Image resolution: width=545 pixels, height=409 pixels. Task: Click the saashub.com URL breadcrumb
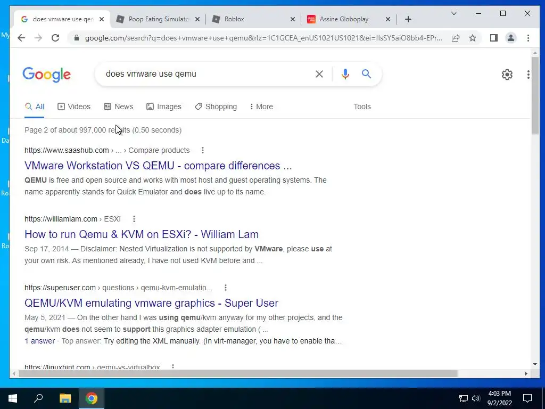click(107, 150)
